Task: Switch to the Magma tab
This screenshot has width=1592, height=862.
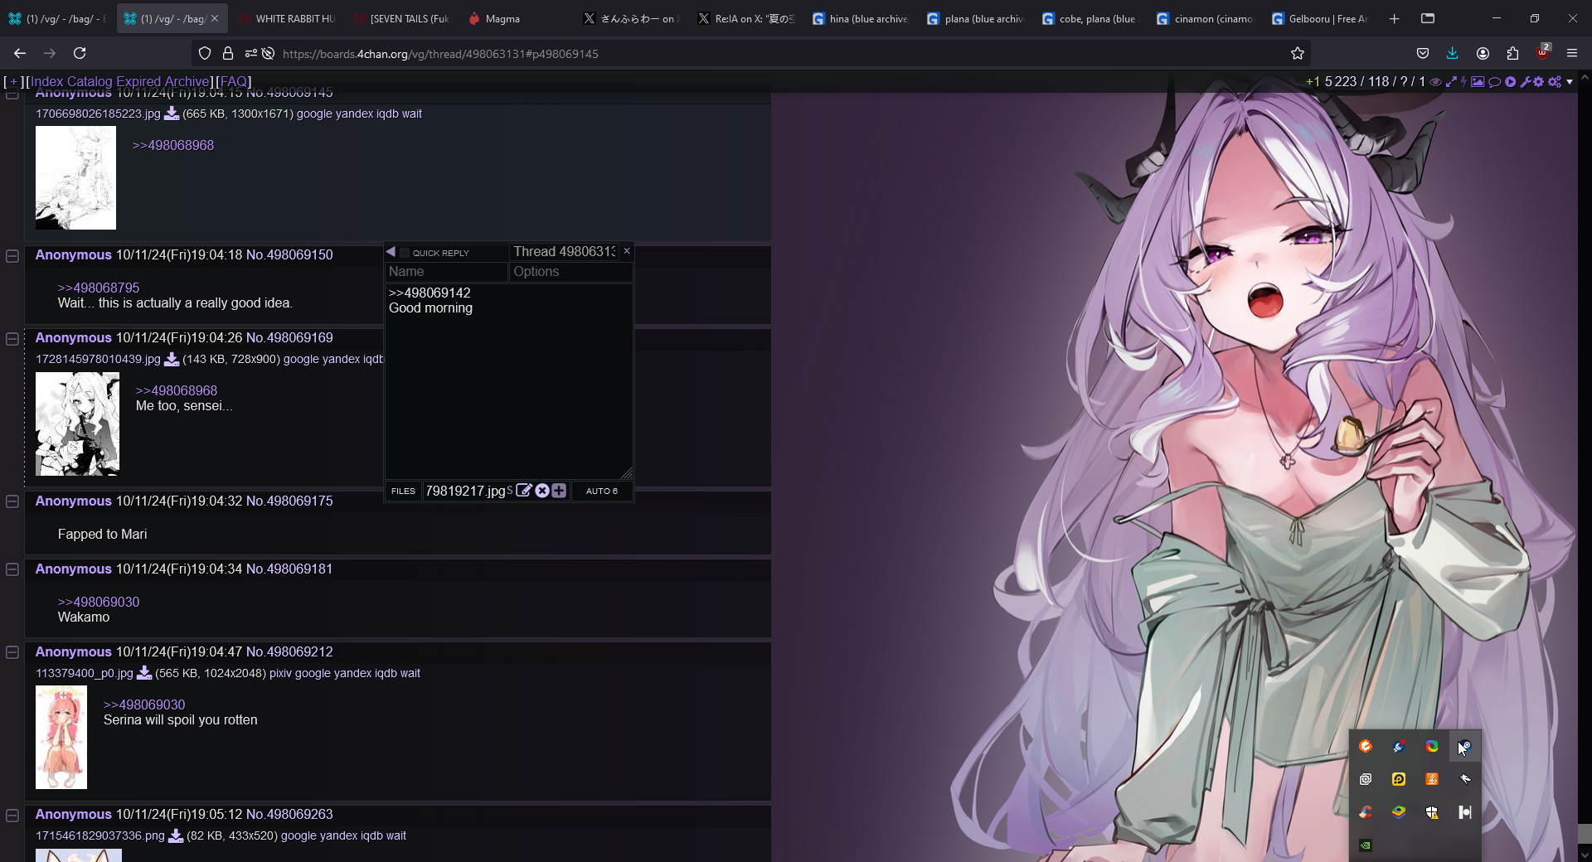Action: coord(502,18)
